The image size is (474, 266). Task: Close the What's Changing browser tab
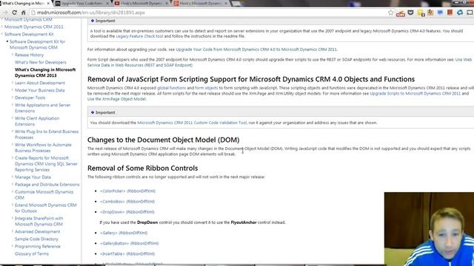coord(48,3)
